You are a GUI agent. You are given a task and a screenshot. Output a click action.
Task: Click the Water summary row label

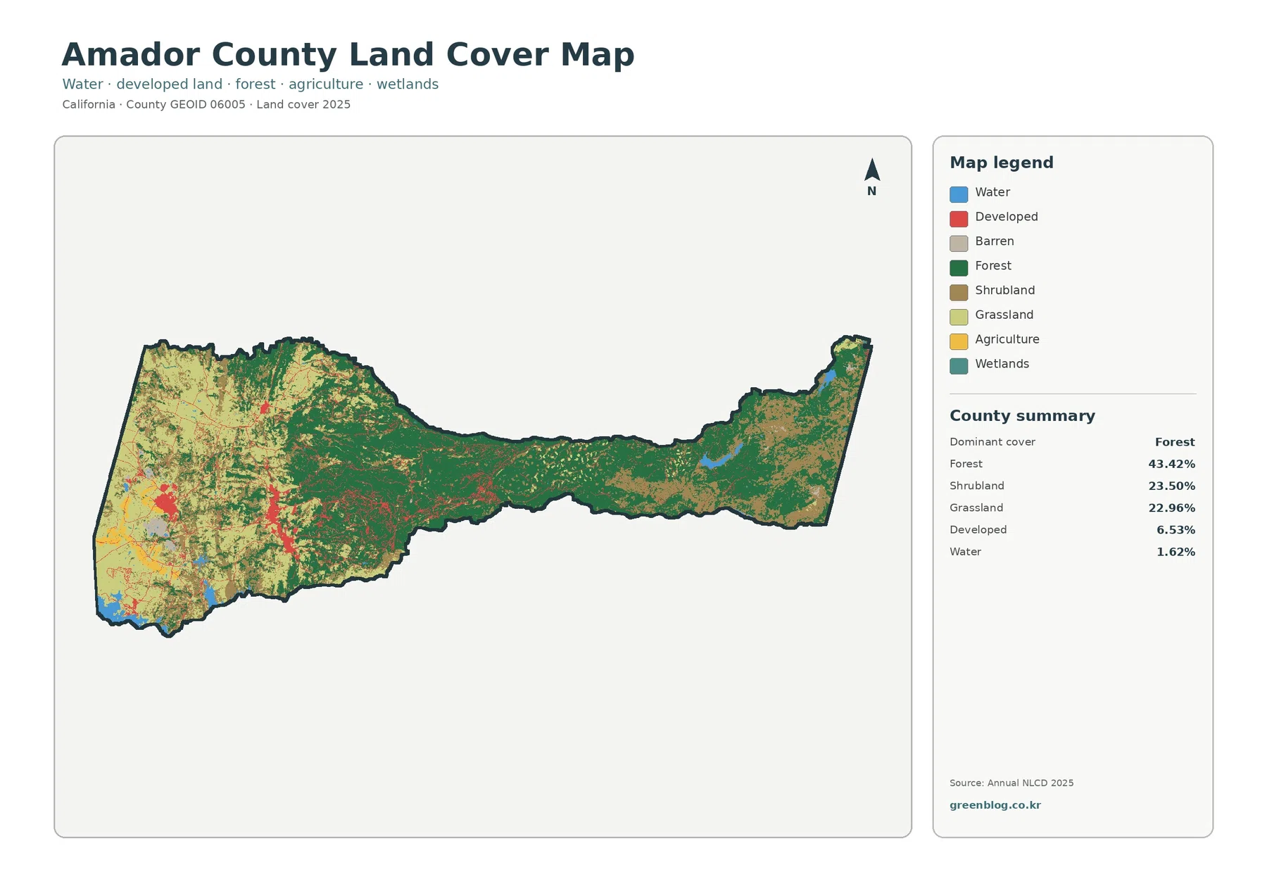965,552
